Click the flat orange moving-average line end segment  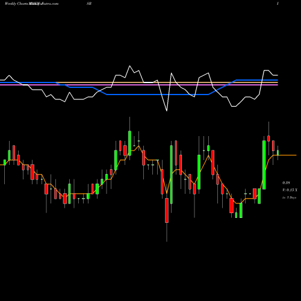pyautogui.click(x=287, y=155)
